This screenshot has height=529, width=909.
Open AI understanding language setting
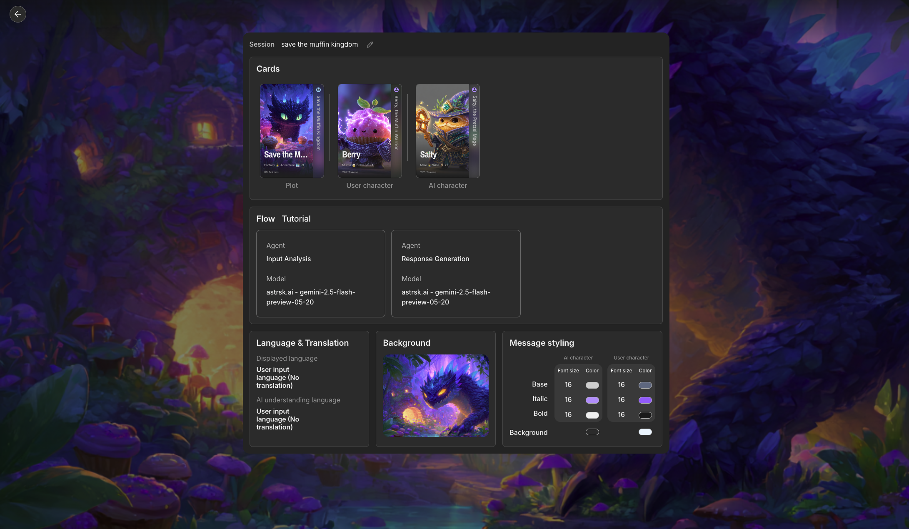click(x=277, y=419)
